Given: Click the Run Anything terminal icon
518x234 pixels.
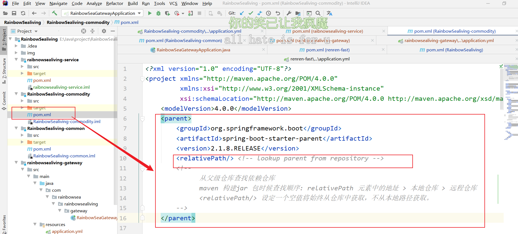Looking at the screenshot, I should (309, 13).
